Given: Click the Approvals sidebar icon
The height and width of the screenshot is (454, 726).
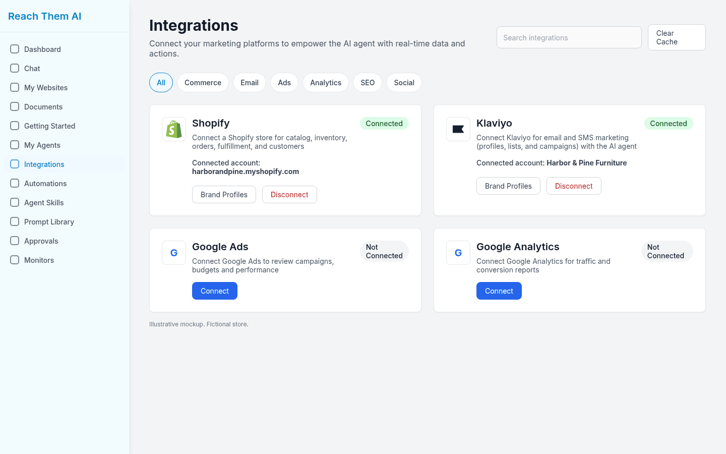Looking at the screenshot, I should pos(15,241).
